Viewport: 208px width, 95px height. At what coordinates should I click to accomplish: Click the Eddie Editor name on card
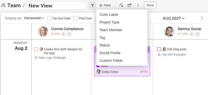[110, 72]
